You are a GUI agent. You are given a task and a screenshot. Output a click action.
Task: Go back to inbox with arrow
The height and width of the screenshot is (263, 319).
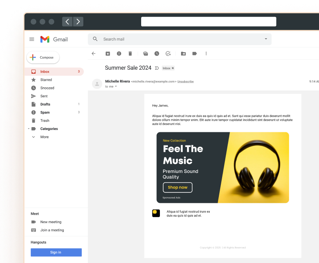(93, 53)
